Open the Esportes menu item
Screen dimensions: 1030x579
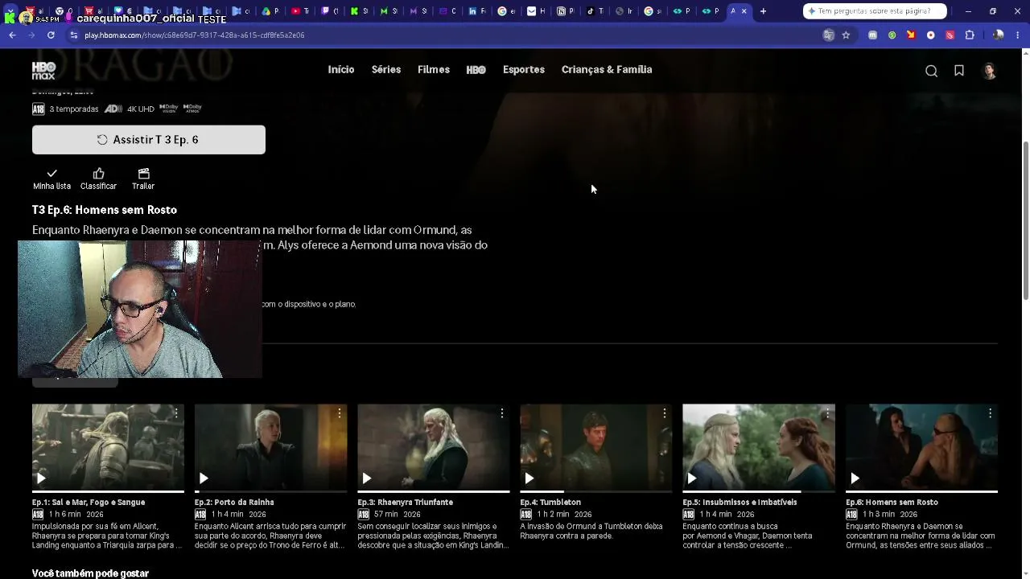click(524, 70)
